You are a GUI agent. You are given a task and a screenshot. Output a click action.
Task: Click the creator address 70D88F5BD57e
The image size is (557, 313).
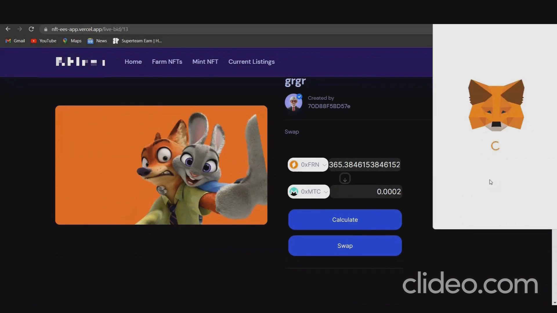[x=329, y=106]
